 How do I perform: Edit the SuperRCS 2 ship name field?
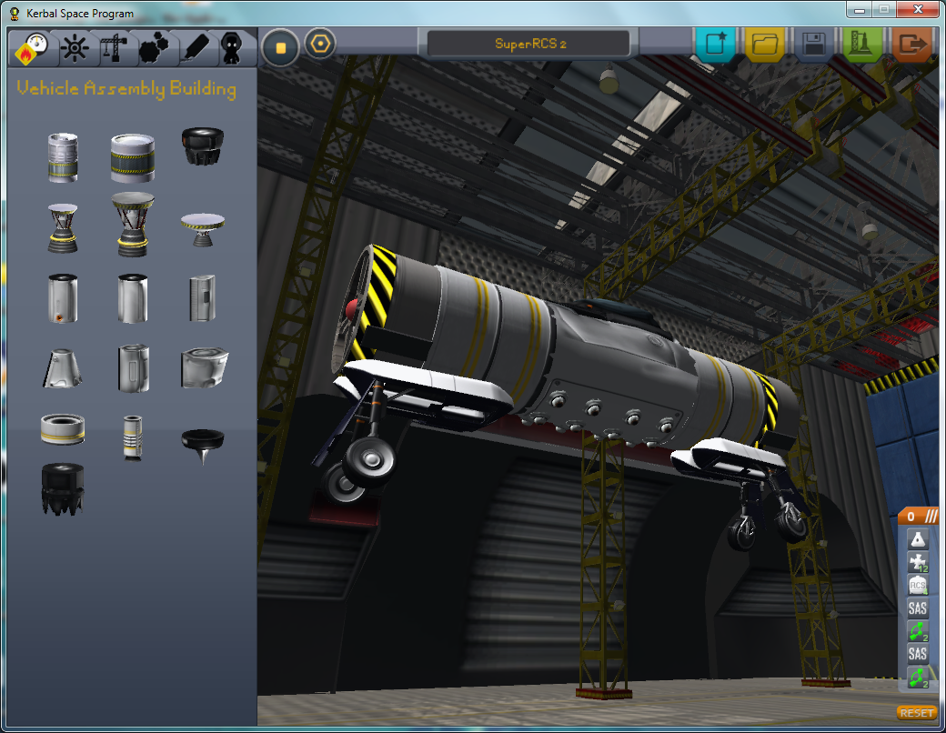click(528, 44)
